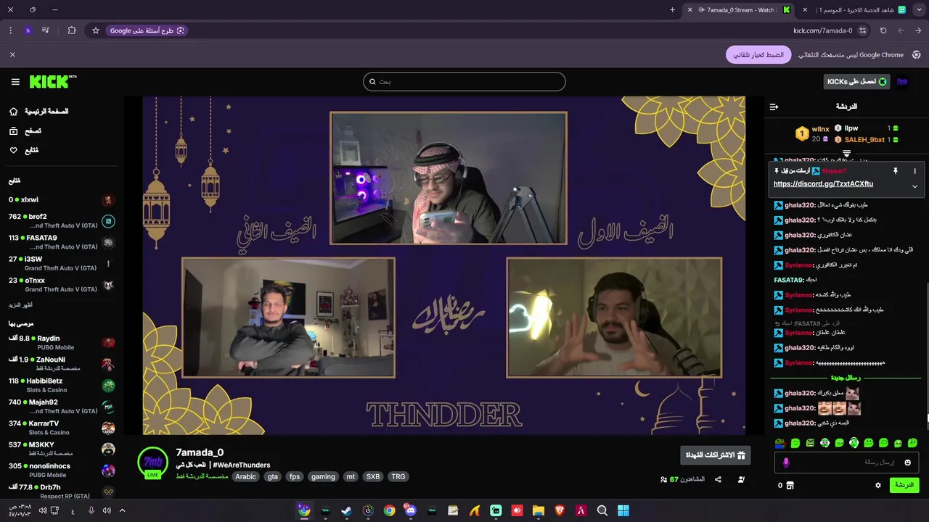Open the Windows Start menu
Image resolution: width=929 pixels, height=522 pixels.
[x=623, y=510]
